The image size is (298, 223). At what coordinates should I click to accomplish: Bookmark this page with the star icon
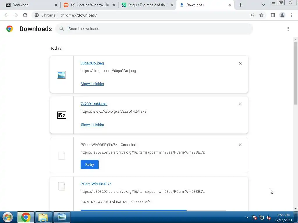coord(261,15)
